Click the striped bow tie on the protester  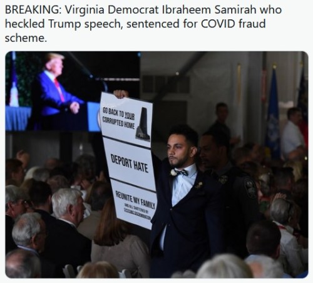point(181,173)
